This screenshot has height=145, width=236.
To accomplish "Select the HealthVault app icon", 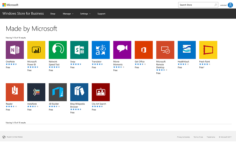I will coord(187,50).
